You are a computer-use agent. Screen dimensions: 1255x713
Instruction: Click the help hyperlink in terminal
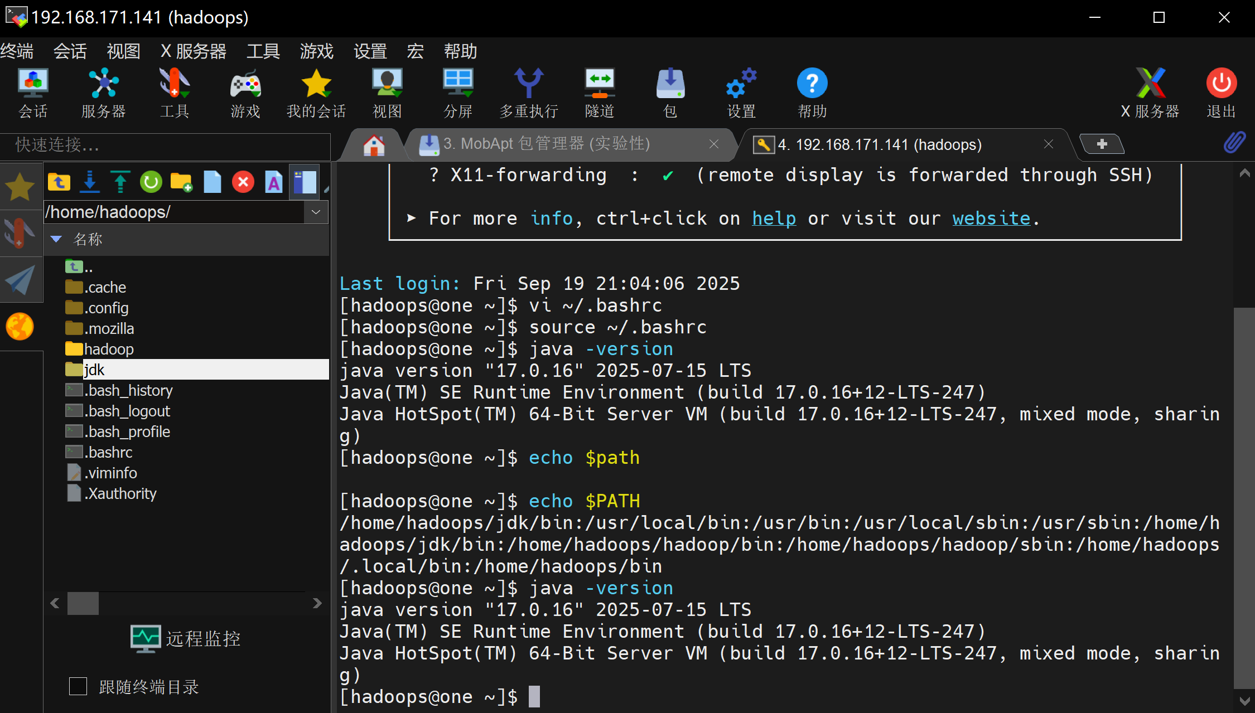[x=774, y=219]
